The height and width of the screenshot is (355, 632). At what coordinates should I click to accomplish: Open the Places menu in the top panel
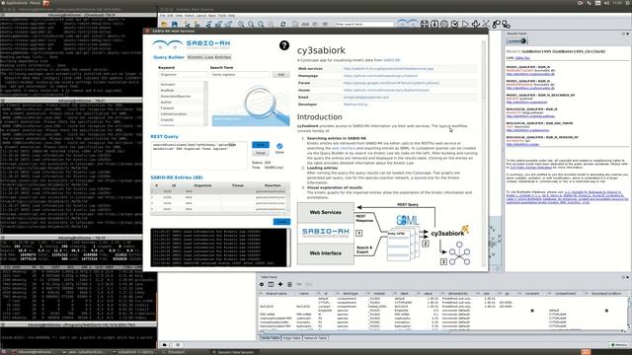click(36, 3)
